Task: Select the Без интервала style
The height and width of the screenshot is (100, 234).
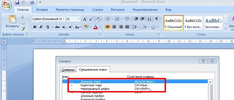Action: click(x=193, y=23)
